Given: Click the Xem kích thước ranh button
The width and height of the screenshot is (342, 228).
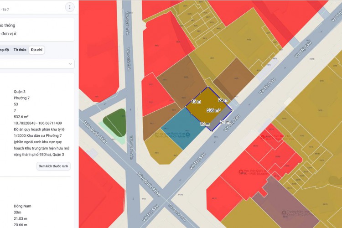Looking at the screenshot, I should (x=53, y=166).
